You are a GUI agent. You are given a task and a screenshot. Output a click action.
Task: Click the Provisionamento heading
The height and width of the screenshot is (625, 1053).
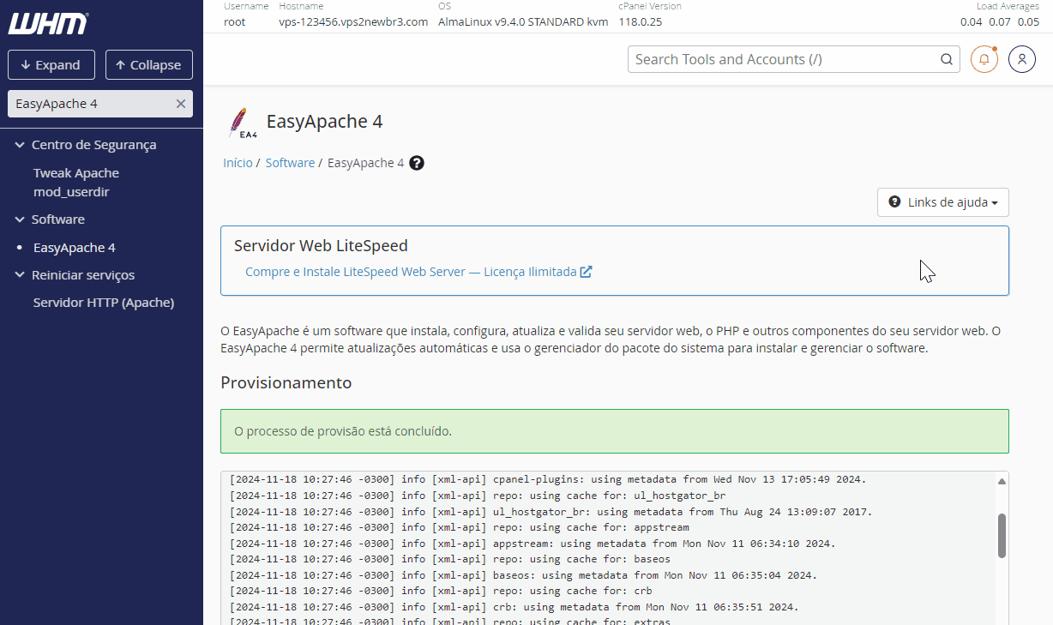tap(286, 382)
